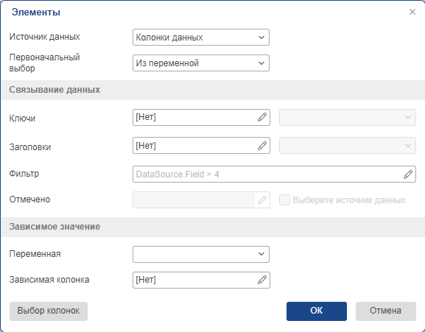Open the dropdown next to Ключи field
The width and height of the screenshot is (425, 332).
[x=348, y=117]
